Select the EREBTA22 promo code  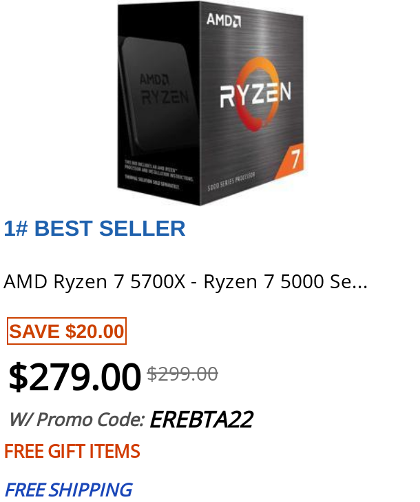pos(202,419)
